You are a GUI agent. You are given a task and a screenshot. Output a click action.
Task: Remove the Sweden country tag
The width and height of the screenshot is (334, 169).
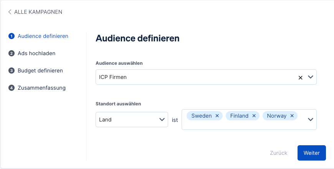click(x=217, y=116)
